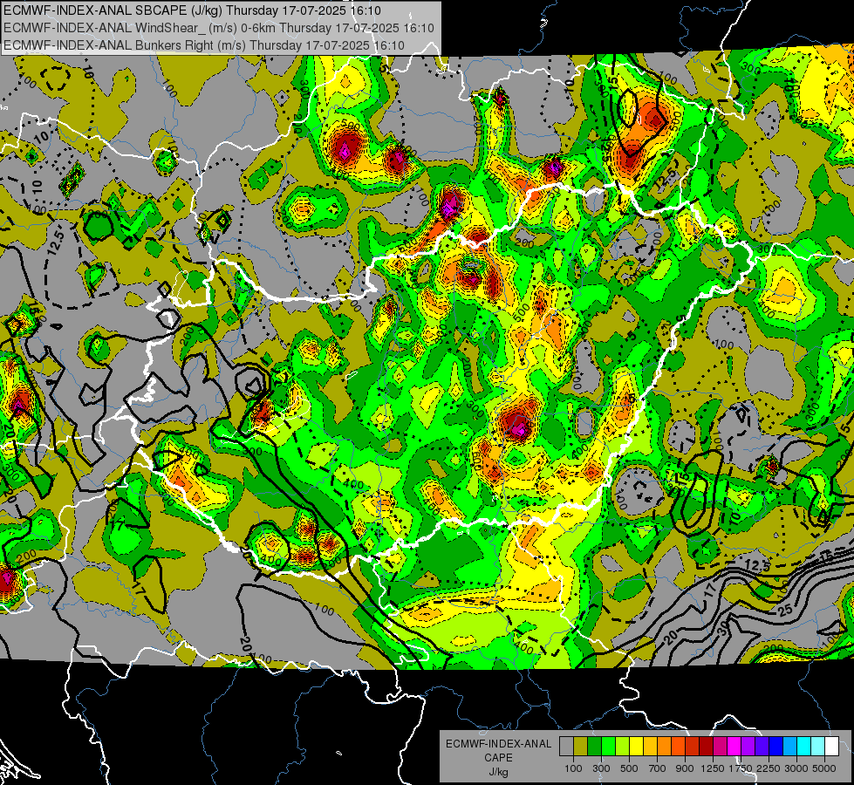
Task: Select the pink-crimson legend swatch right of 1250
Action: (x=720, y=747)
